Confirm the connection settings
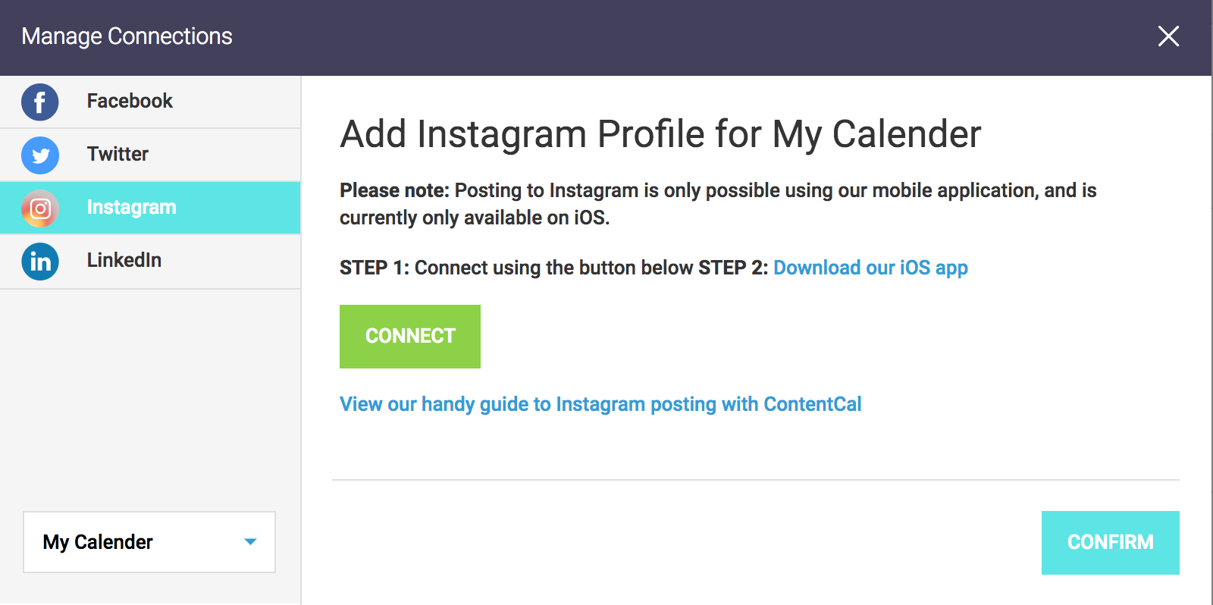 1110,543
